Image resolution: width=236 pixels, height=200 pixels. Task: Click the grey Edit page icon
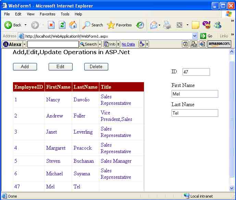click(x=179, y=25)
